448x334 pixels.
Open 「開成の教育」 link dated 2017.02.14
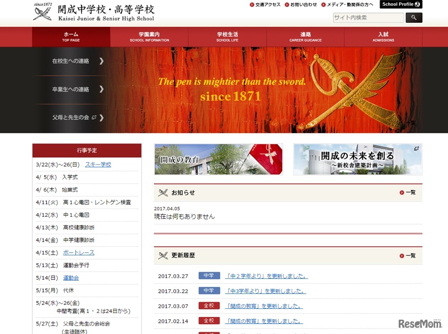click(264, 321)
